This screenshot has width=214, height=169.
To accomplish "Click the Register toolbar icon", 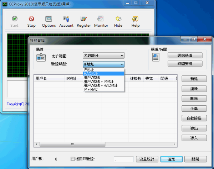I will 84,21.
